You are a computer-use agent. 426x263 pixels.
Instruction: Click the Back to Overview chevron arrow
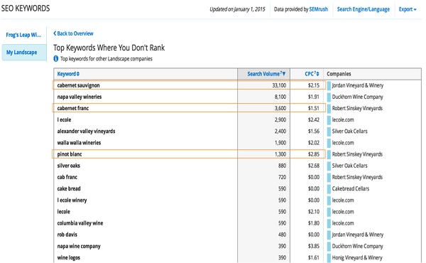tap(55, 33)
